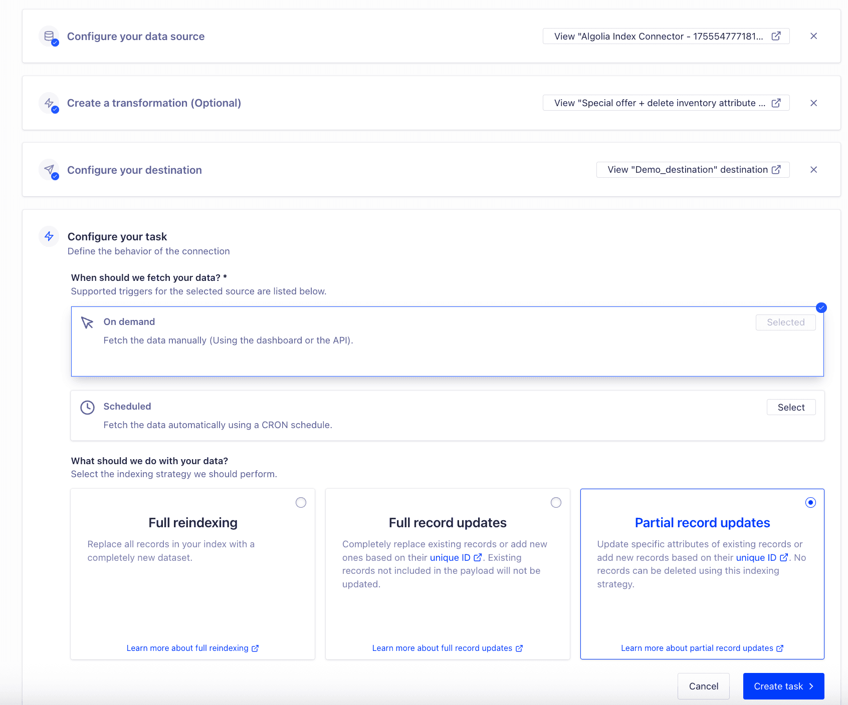The height and width of the screenshot is (705, 848).
Task: Click the transformation lightning bolt icon
Action: 49,103
